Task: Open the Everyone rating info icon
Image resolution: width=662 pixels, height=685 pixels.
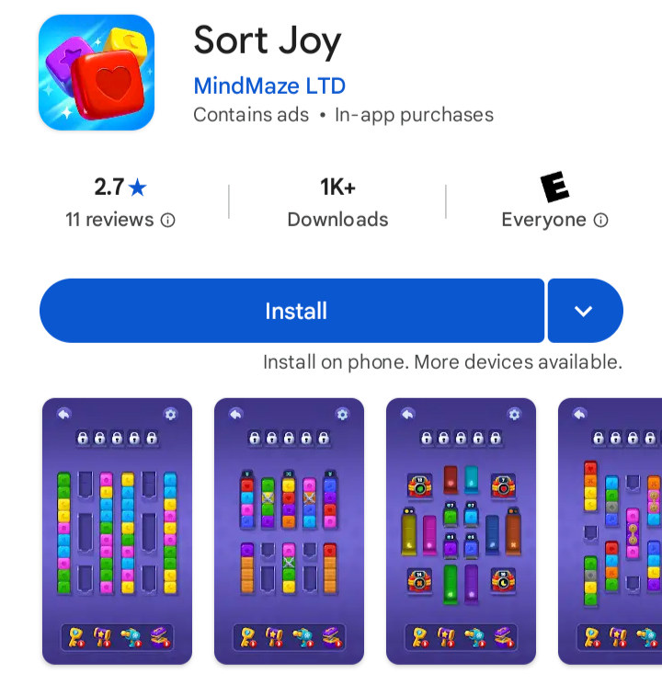Action: point(600,220)
